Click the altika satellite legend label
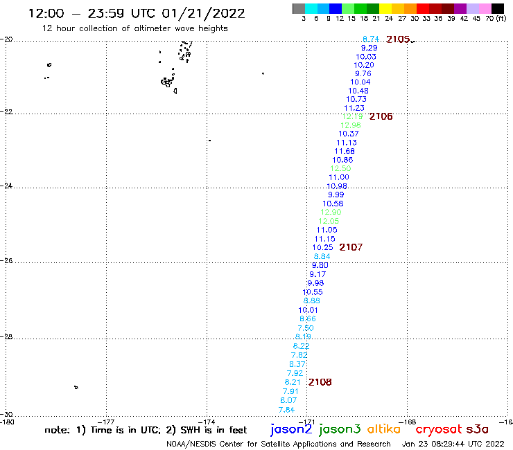Image resolution: width=513 pixels, height=450 pixels. click(x=384, y=429)
